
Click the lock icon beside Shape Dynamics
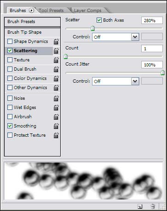point(56,42)
